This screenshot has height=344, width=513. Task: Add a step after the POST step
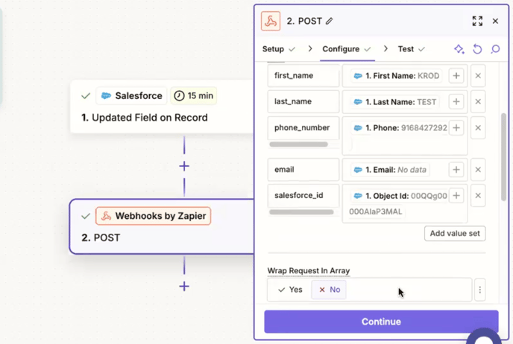point(184,287)
